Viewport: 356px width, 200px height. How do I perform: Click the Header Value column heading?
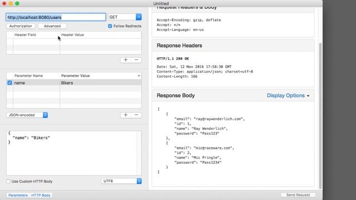(73, 34)
